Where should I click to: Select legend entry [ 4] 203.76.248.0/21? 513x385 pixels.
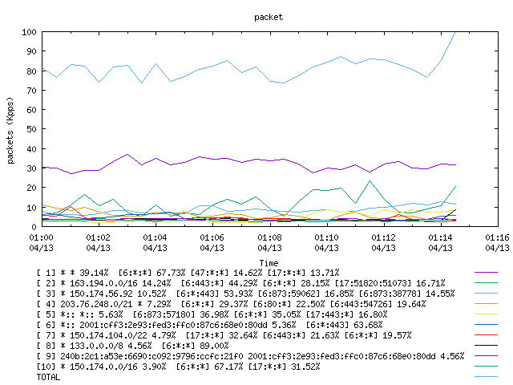232,304
